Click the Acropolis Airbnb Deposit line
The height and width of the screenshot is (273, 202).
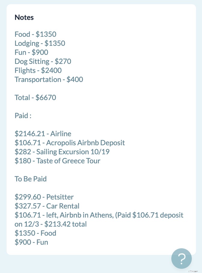pos(69,143)
